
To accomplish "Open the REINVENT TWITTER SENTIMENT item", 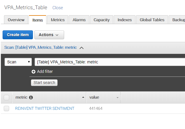I will pos(45,108).
